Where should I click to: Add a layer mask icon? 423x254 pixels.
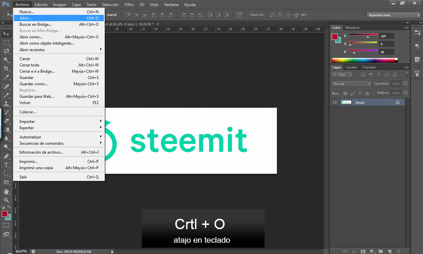tap(363, 251)
